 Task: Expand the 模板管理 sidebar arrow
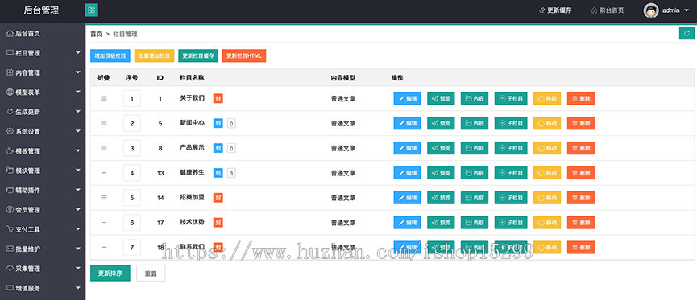pos(78,151)
